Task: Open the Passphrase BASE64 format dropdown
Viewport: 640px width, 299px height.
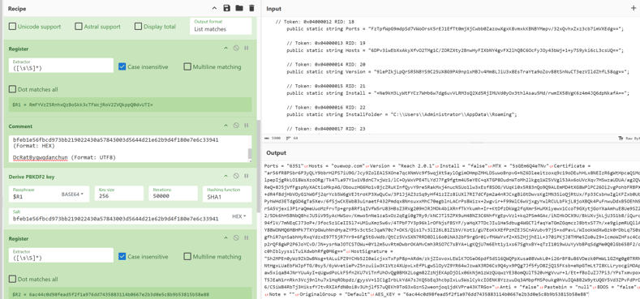Action: [75, 194]
